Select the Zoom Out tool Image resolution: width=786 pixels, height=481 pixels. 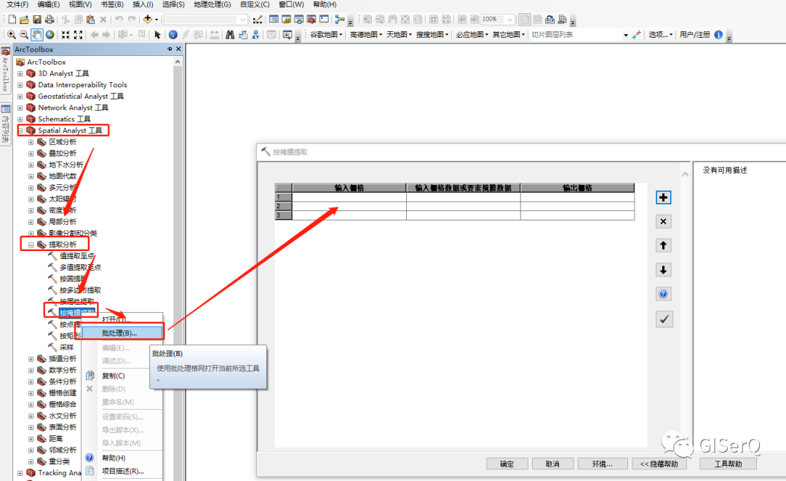(x=23, y=35)
